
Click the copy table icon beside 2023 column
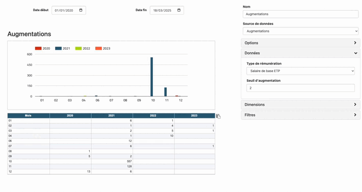click(x=218, y=116)
